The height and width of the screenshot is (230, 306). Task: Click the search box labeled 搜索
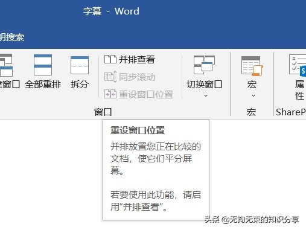point(12,37)
